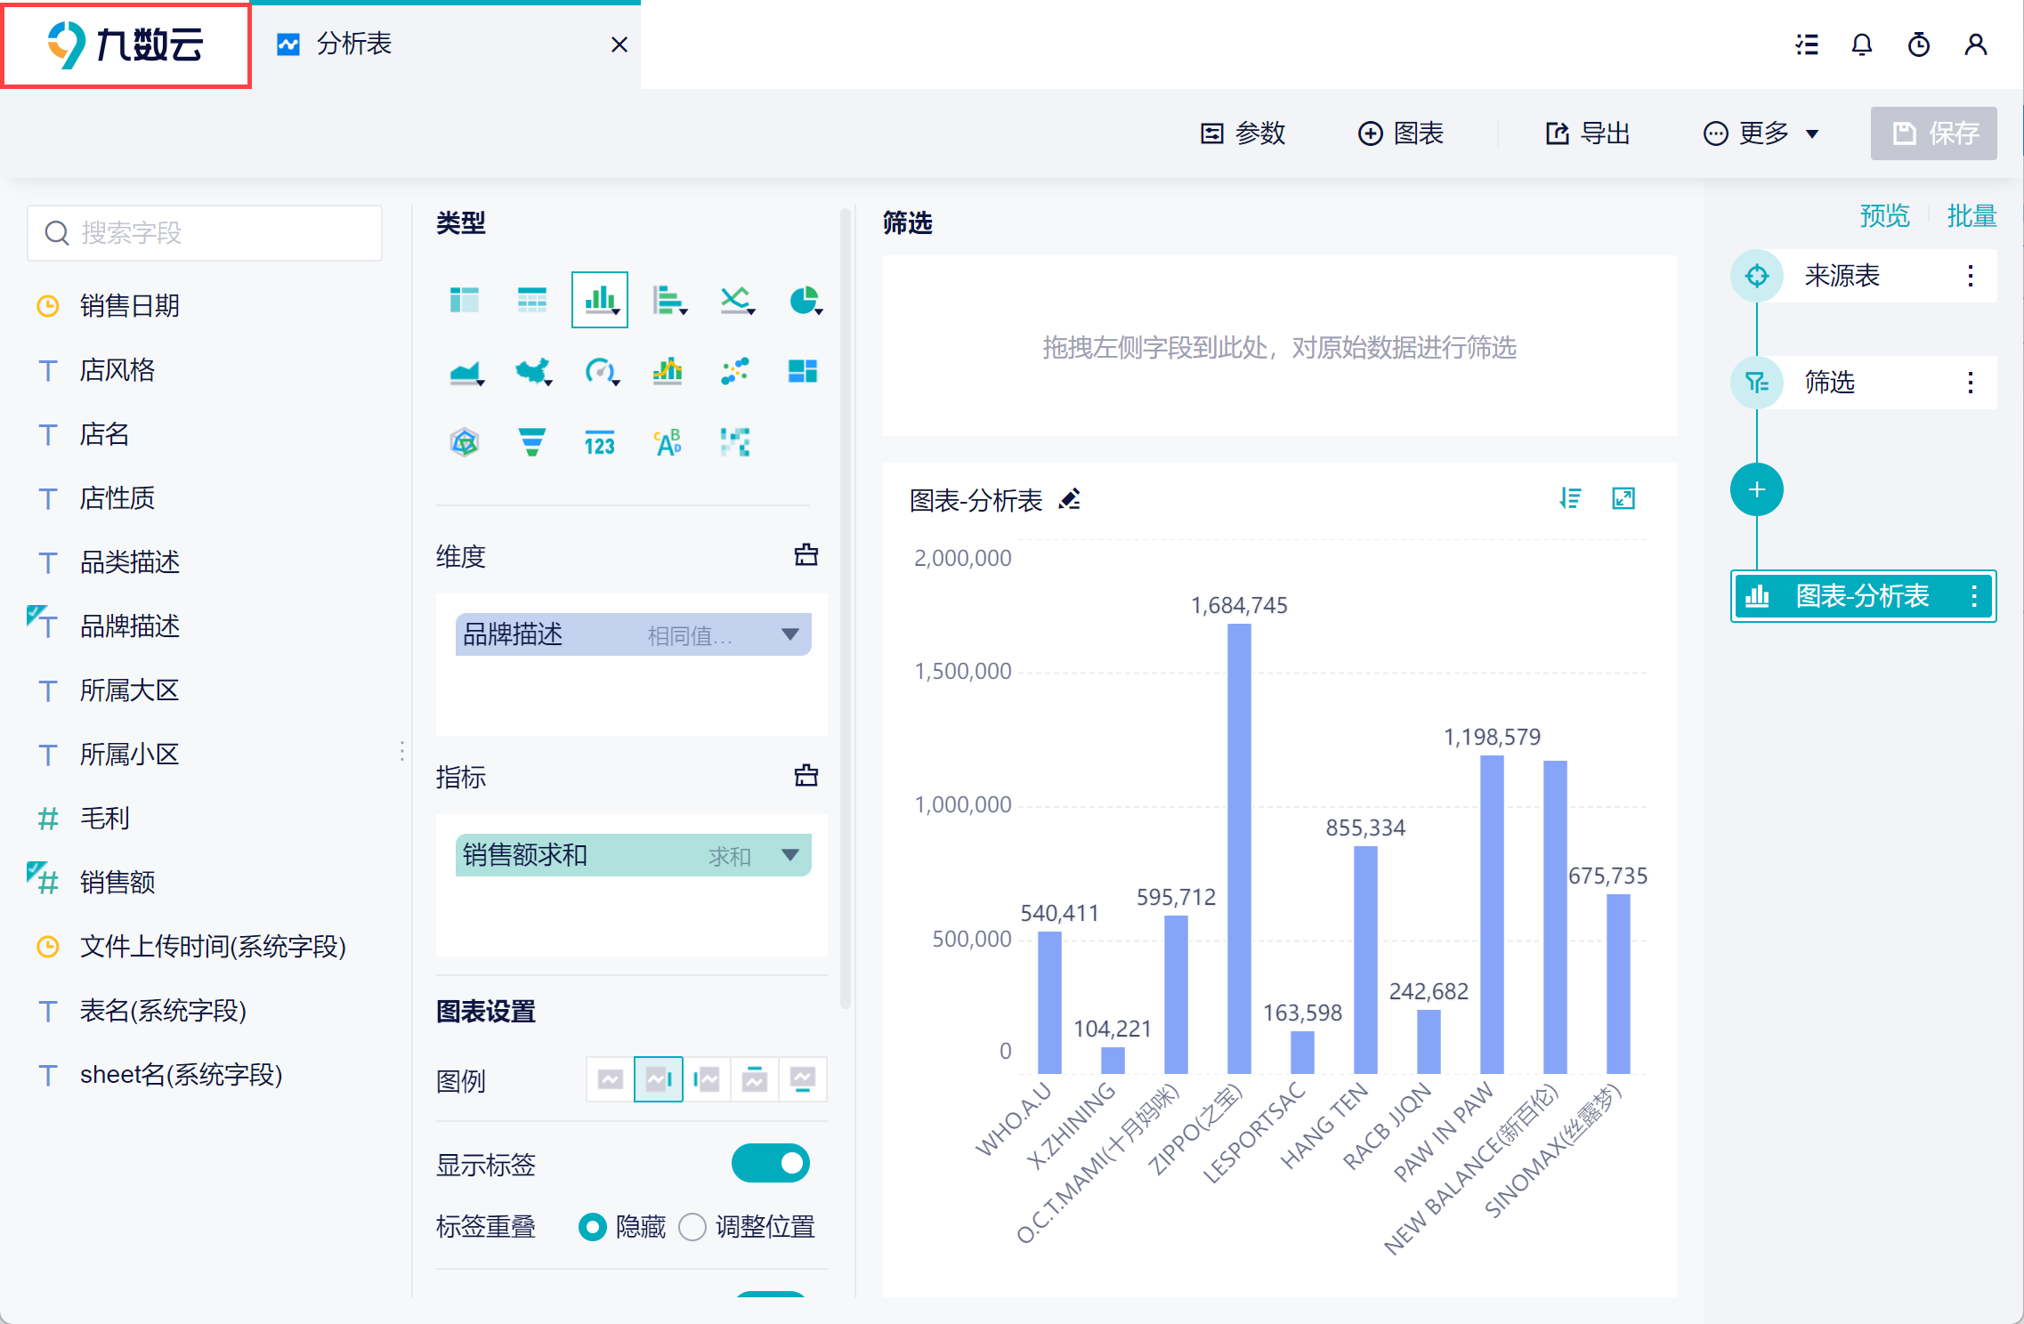Screen dimensions: 2024x1324
Task: Click the 预览 link
Action: click(x=1885, y=215)
